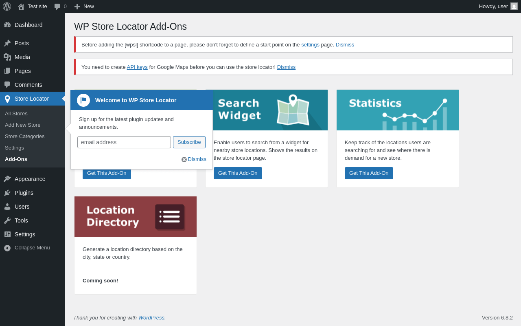The image size is (521, 326).
Task: Click the New label in the admin bar
Action: [x=89, y=7]
